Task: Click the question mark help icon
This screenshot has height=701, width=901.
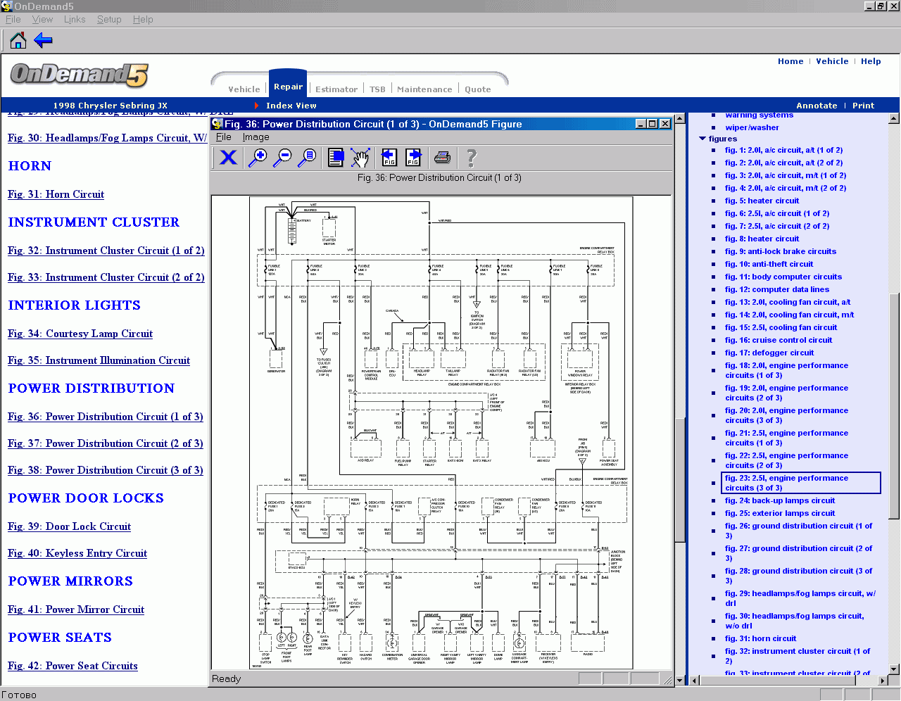Action: 472,157
